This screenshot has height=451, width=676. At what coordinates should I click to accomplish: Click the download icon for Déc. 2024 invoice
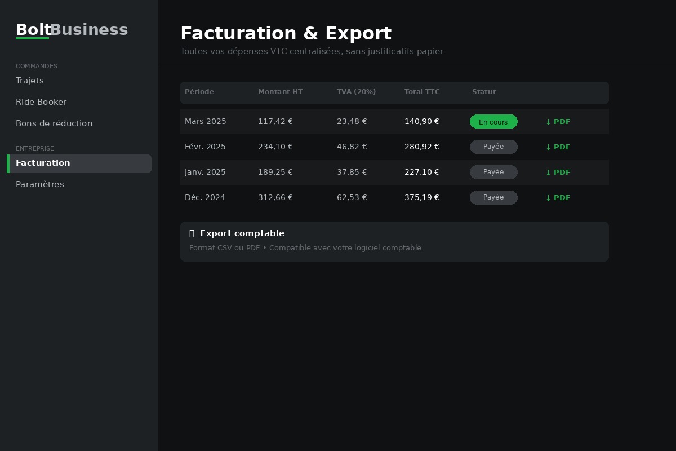click(549, 198)
